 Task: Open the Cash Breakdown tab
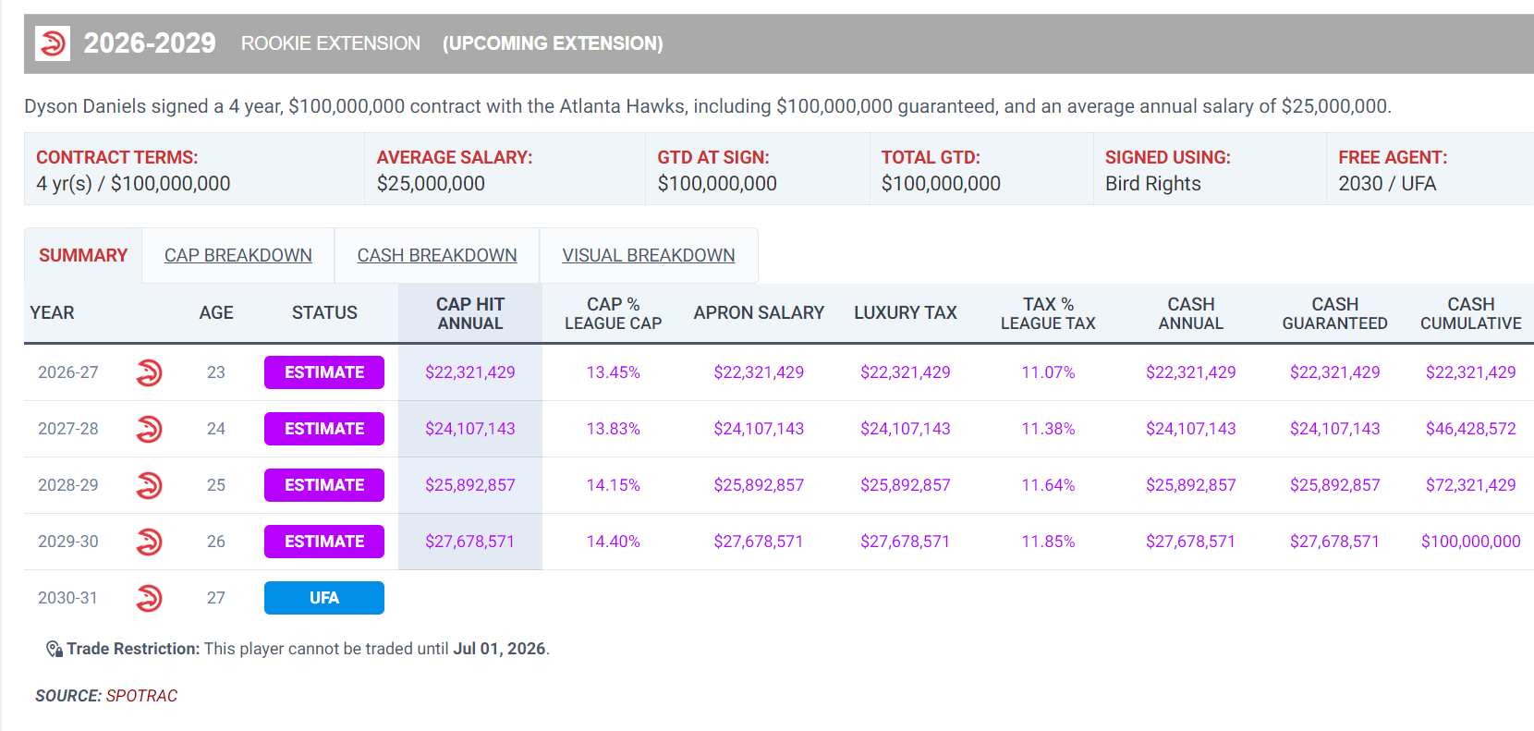436,255
